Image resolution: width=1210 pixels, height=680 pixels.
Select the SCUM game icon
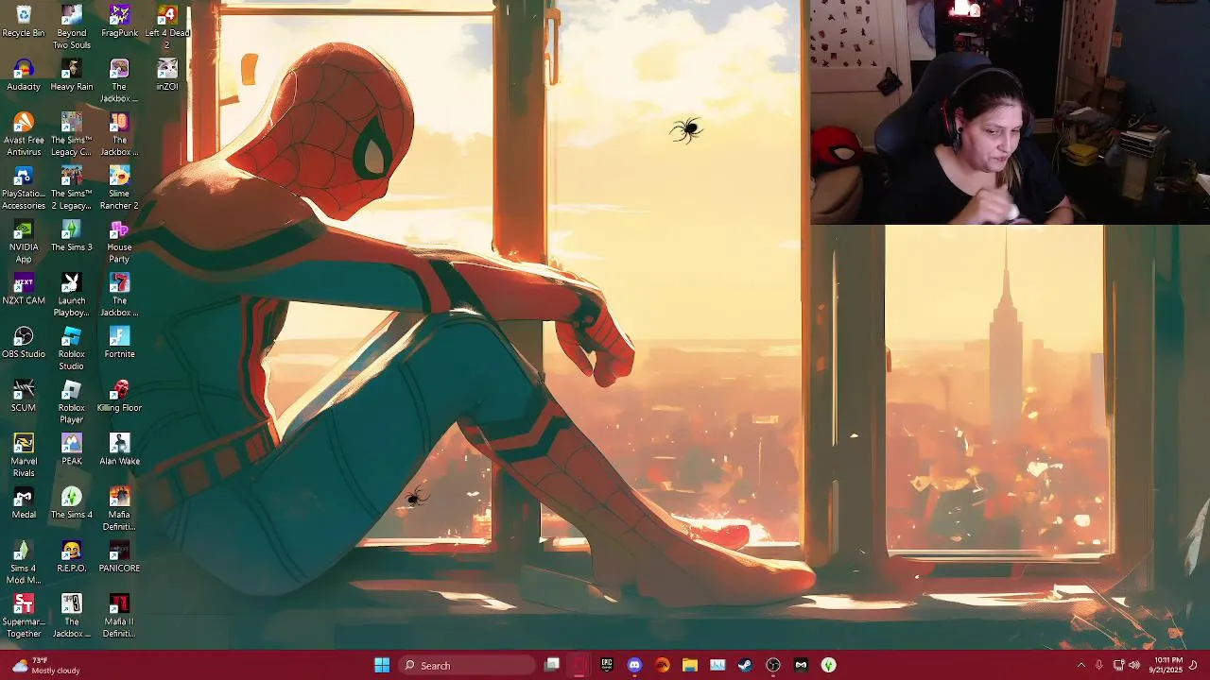pyautogui.click(x=24, y=396)
